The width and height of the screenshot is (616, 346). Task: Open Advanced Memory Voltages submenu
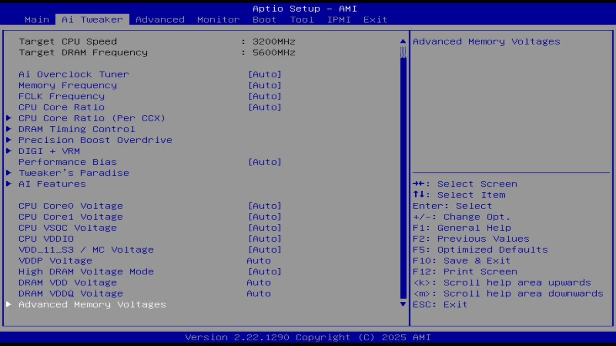coord(92,304)
